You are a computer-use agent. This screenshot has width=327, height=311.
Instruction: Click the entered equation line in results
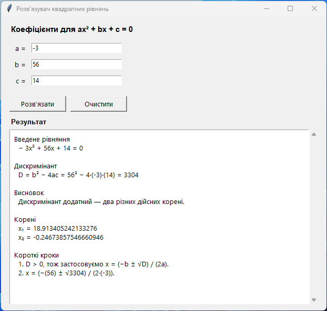tap(51, 148)
